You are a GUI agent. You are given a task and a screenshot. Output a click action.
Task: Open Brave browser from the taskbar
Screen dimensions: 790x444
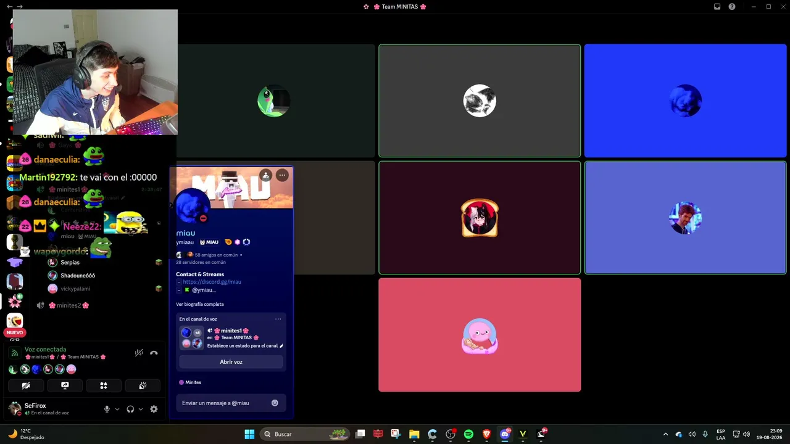[x=486, y=434]
